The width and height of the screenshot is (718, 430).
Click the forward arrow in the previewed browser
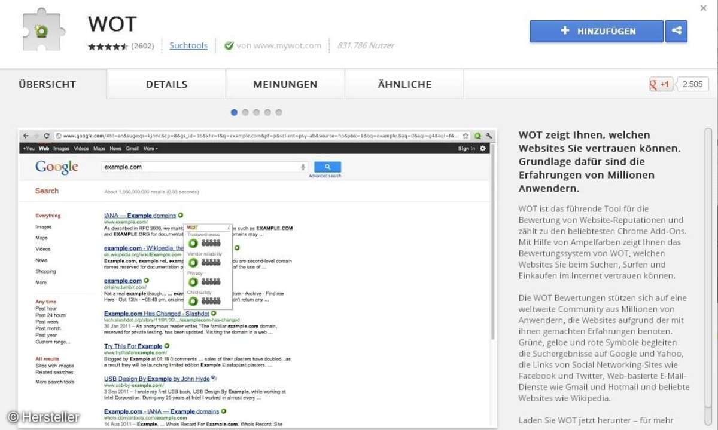37,135
